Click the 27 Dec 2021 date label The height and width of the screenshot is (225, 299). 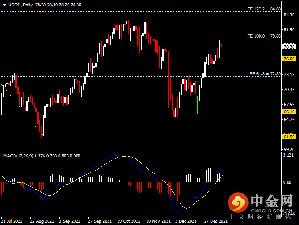click(216, 221)
